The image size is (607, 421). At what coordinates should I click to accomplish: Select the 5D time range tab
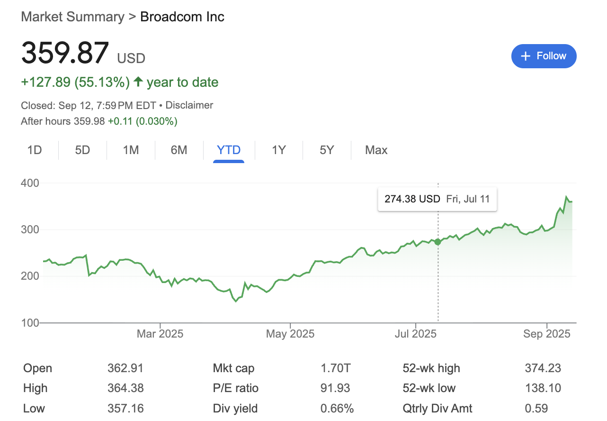[82, 150]
